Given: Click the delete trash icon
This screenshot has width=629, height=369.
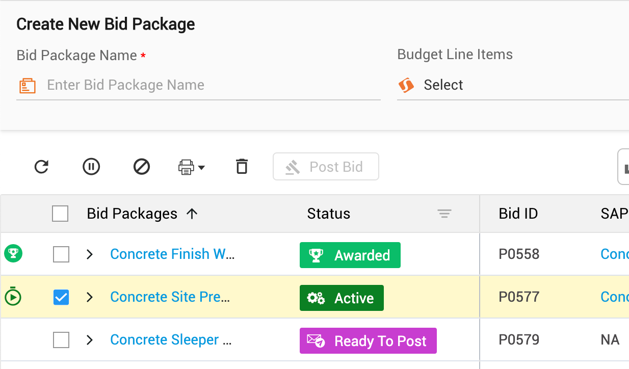Looking at the screenshot, I should click(x=242, y=167).
